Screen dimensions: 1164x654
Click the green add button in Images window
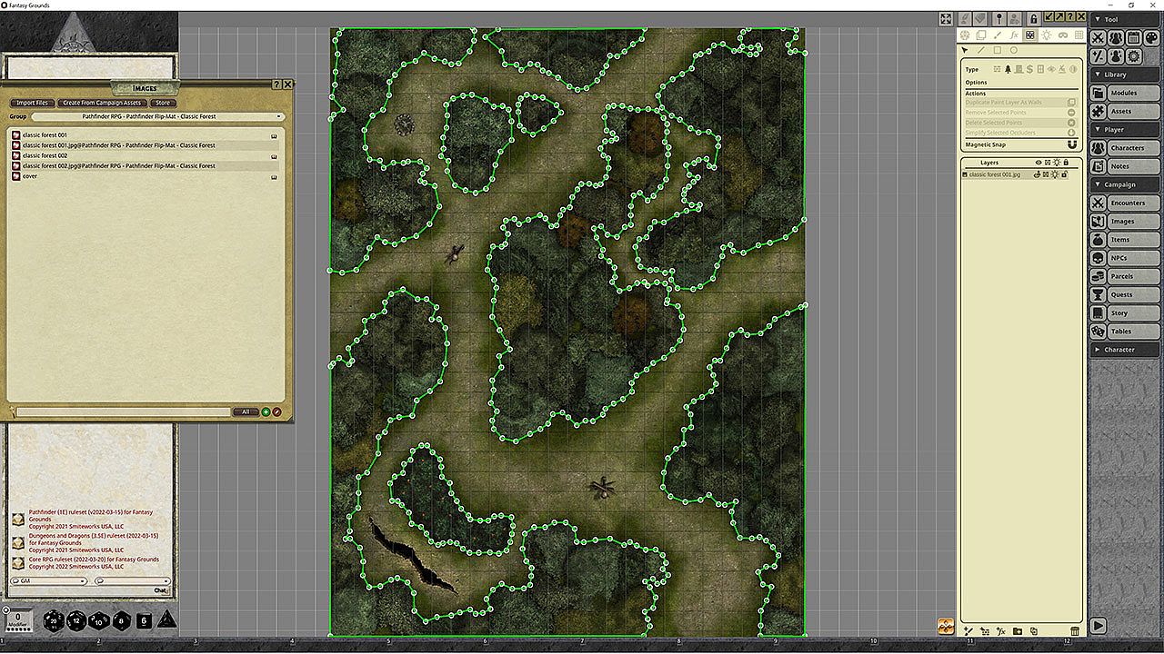pyautogui.click(x=266, y=411)
